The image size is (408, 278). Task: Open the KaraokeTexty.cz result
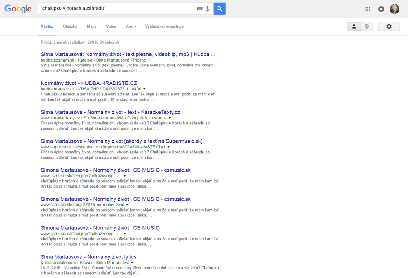tap(110, 112)
